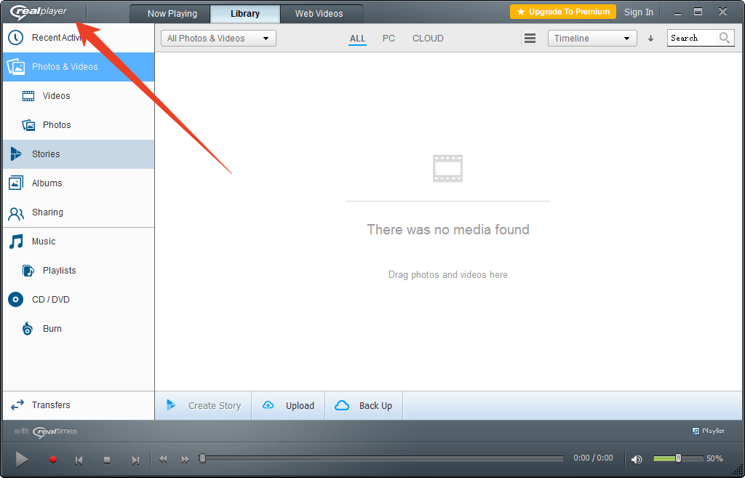
Task: Select Stories in the sidebar
Action: pyautogui.click(x=46, y=154)
